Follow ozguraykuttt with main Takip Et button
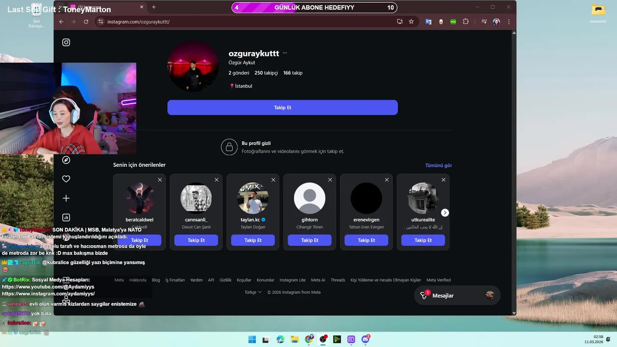Viewport: 617px width, 347px height. click(x=282, y=107)
